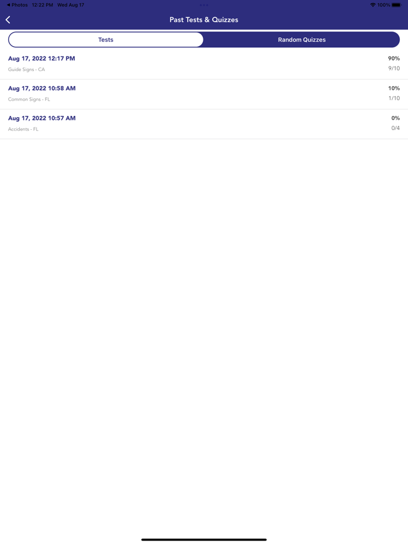Image resolution: width=408 pixels, height=544 pixels.
Task: Tap the 1/10 score fraction
Action: (x=394, y=98)
